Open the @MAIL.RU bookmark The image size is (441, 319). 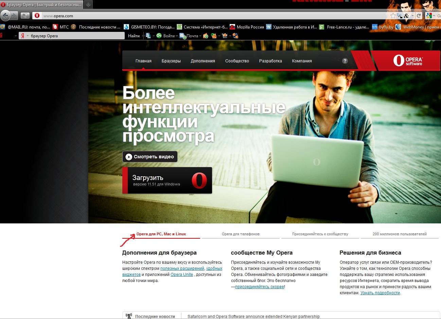coord(25,27)
